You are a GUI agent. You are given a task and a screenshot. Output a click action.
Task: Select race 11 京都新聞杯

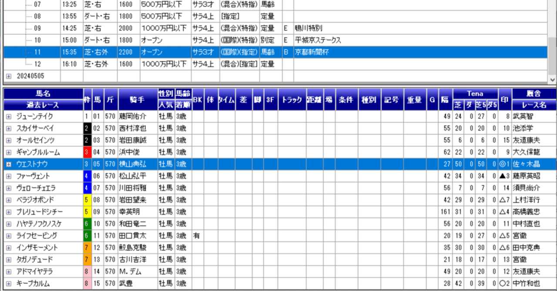click(276, 52)
